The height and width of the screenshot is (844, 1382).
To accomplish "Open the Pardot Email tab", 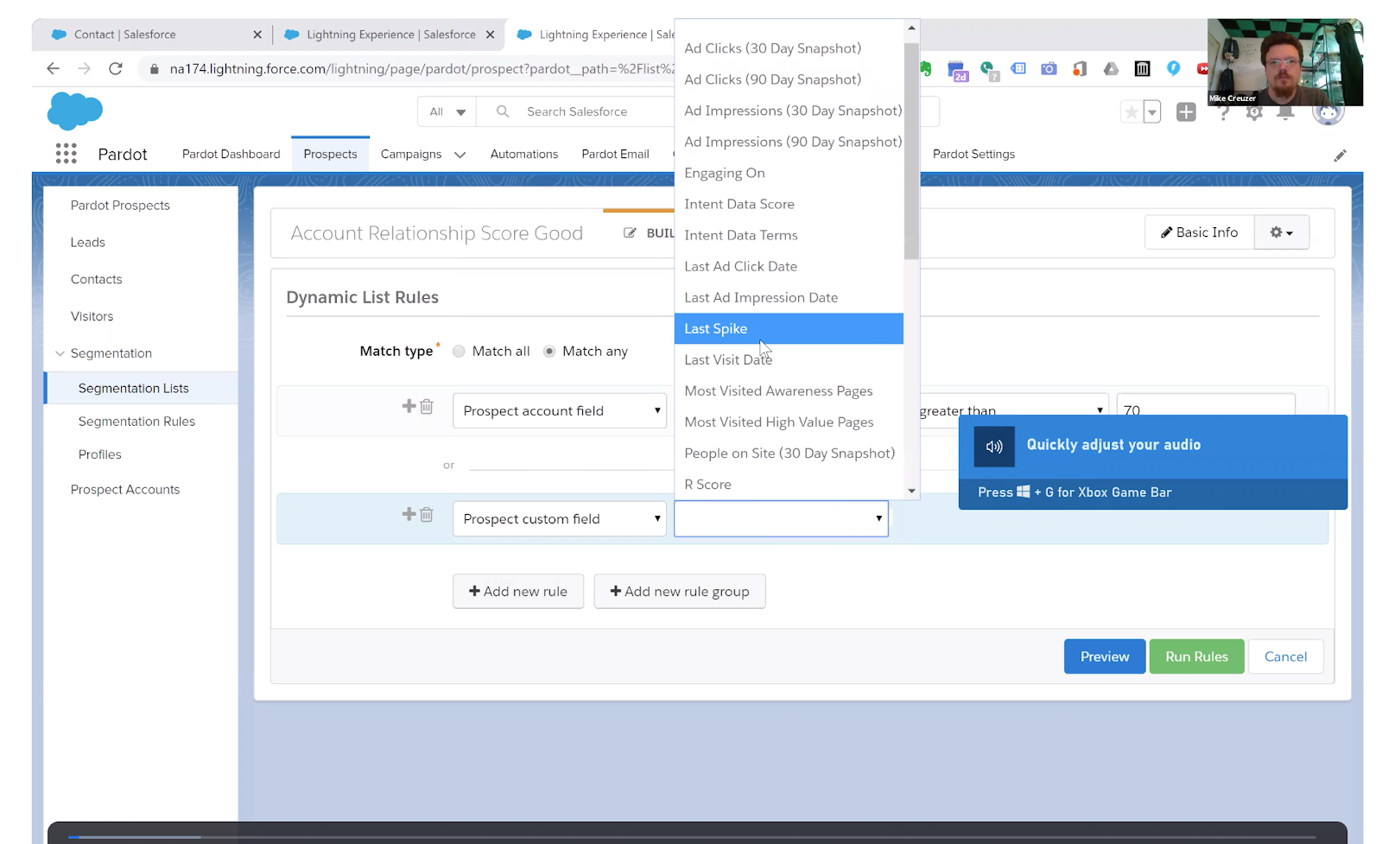I will (615, 154).
